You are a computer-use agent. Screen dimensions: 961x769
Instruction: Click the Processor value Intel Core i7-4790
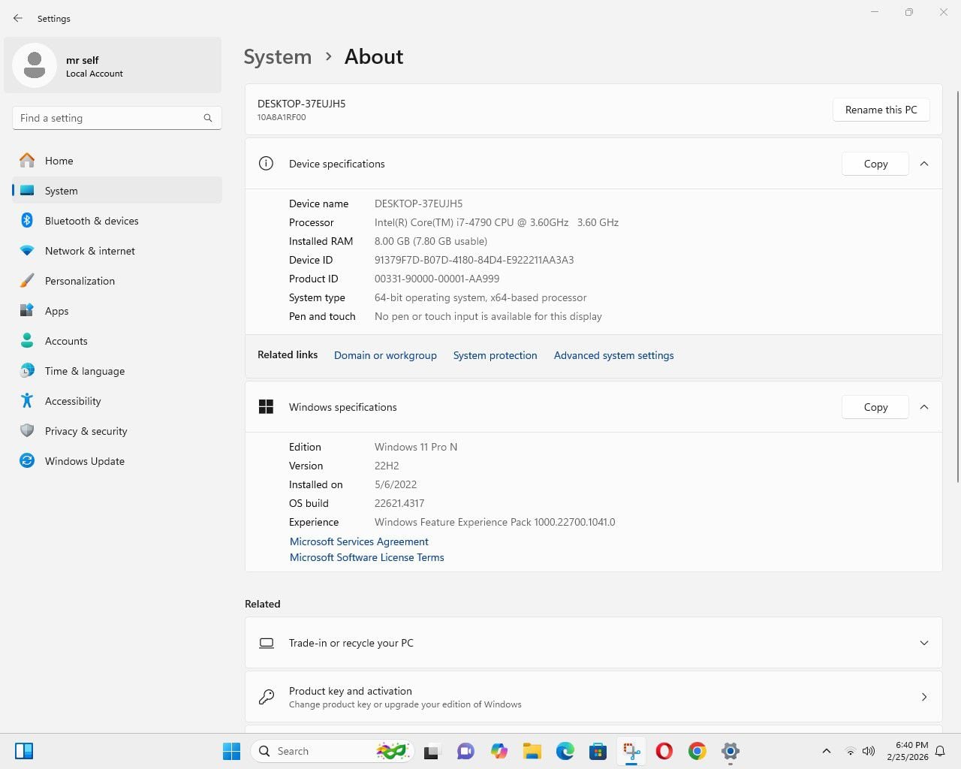pyautogui.click(x=496, y=222)
